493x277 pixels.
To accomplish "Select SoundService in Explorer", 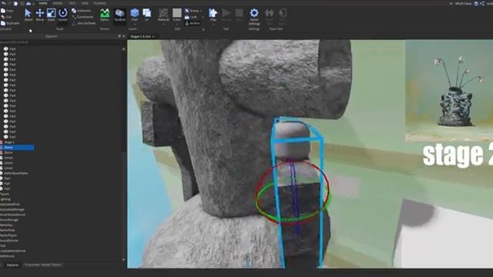I will (x=9, y=241).
